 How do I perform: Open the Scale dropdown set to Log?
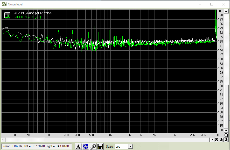[124, 146]
